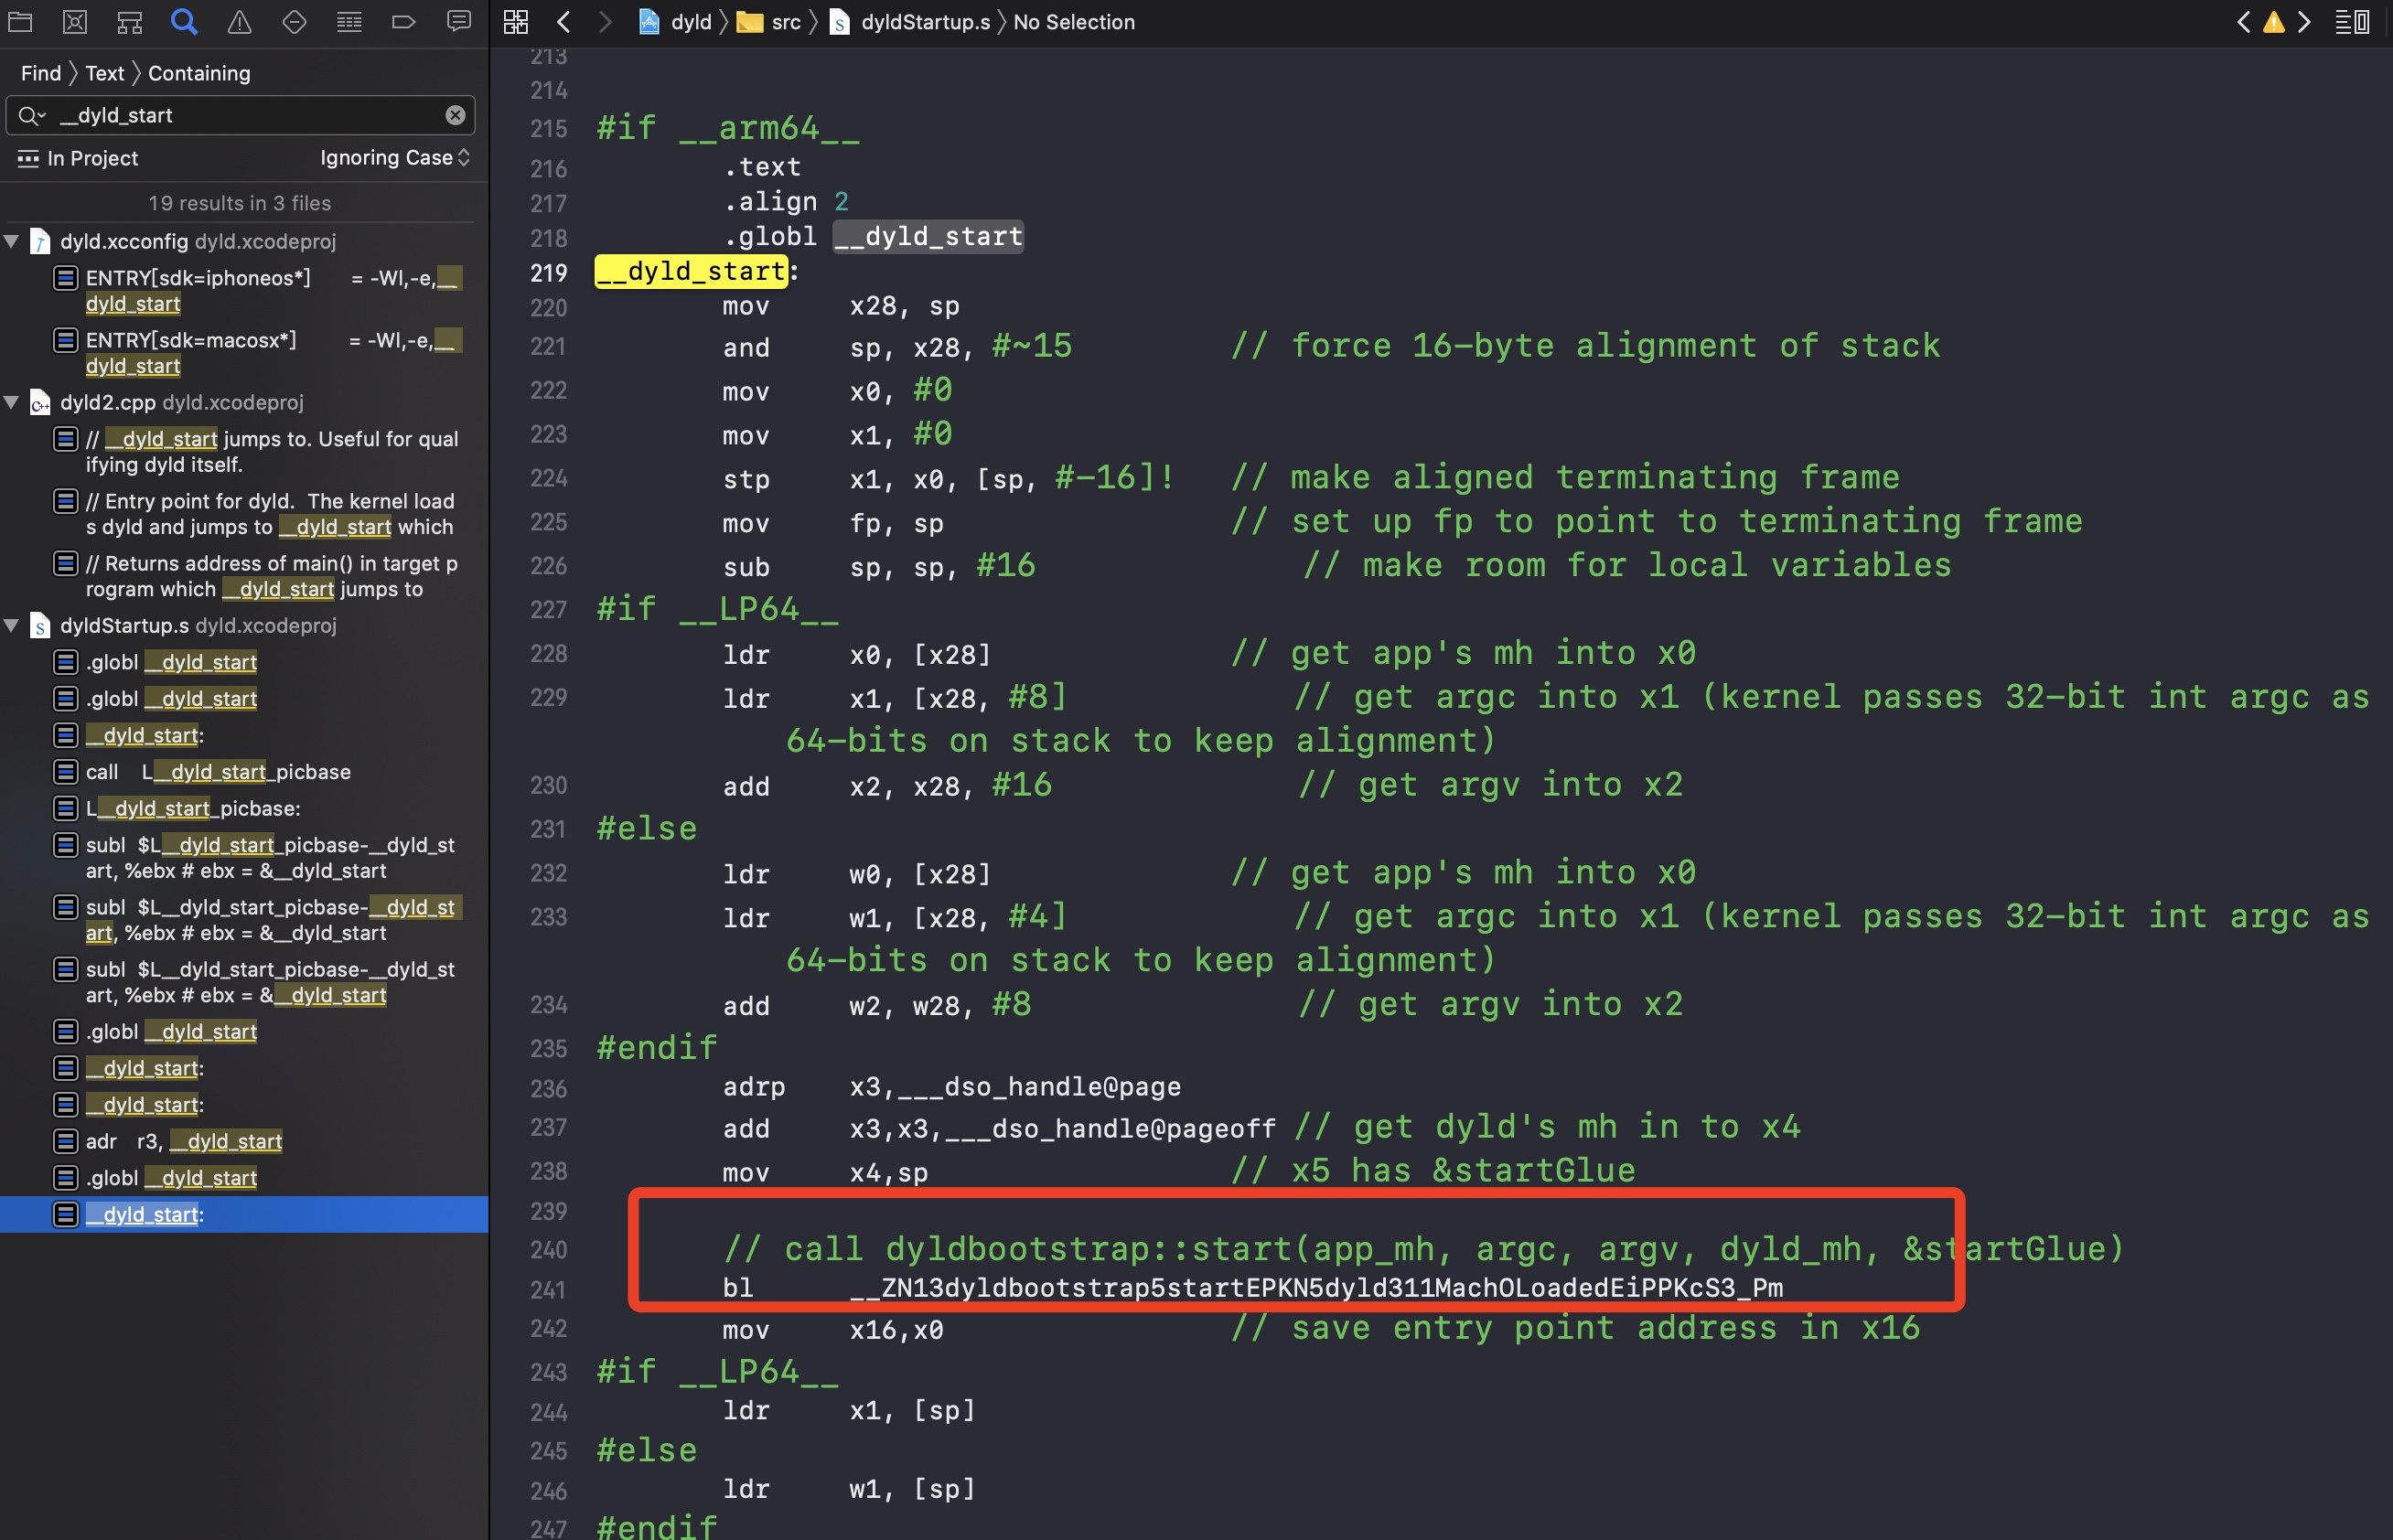Click the dyld2.cpp file name
This screenshot has height=1540, width=2393.
click(108, 402)
